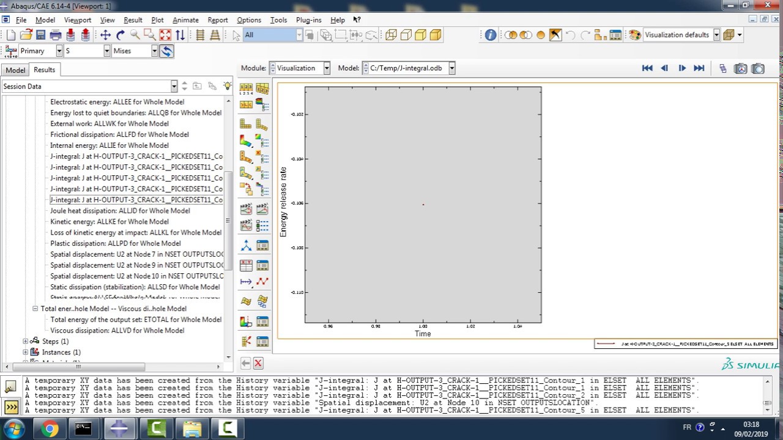The width and height of the screenshot is (783, 440).
Task: Select the Magnify View tool
Action: click(x=135, y=35)
